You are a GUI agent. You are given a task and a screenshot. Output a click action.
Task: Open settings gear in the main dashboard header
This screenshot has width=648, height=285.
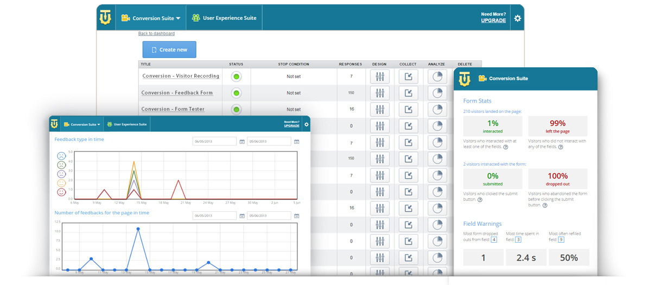[x=517, y=18]
